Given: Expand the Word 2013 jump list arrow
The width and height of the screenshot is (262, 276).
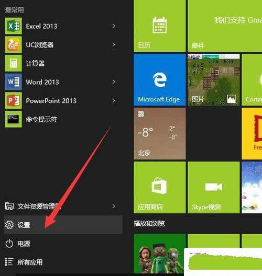Looking at the screenshot, I should pos(114,82).
